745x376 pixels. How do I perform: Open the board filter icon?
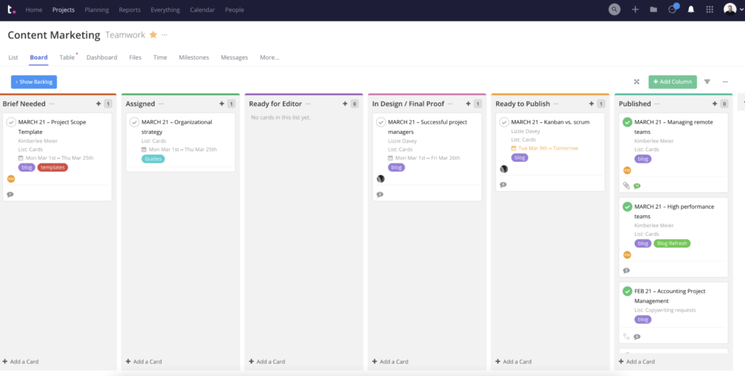tap(706, 82)
